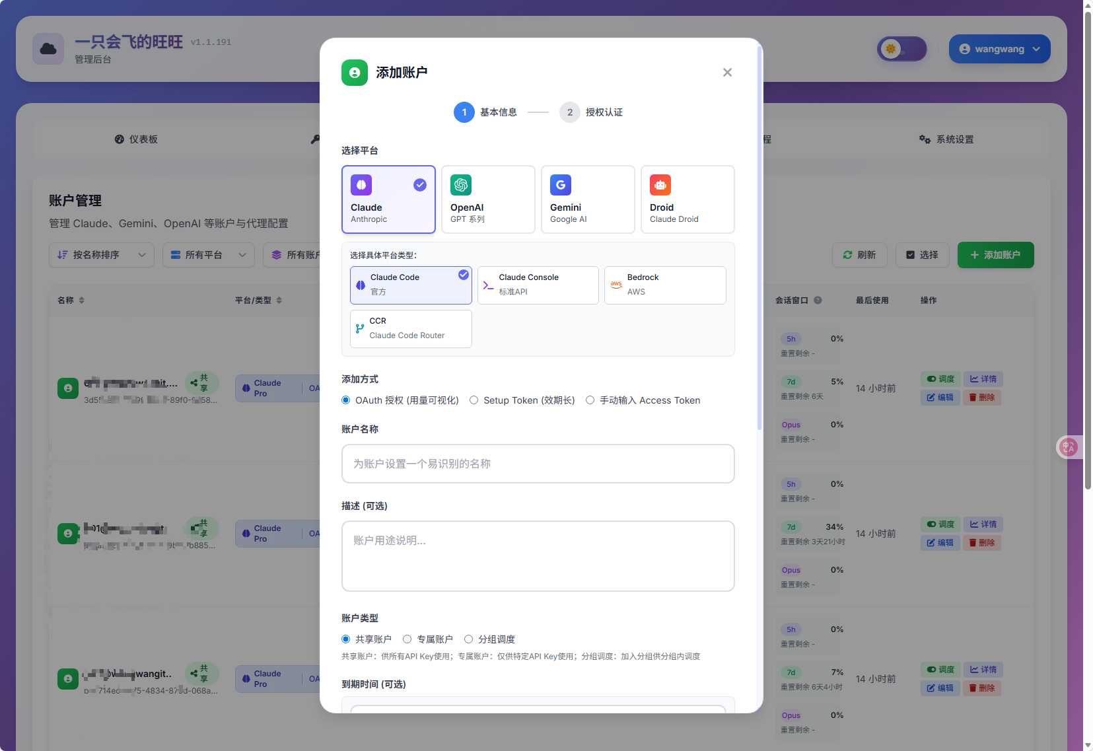This screenshot has height=751, width=1093.
Task: Toggle the light/dark theme switch
Action: coord(901,49)
